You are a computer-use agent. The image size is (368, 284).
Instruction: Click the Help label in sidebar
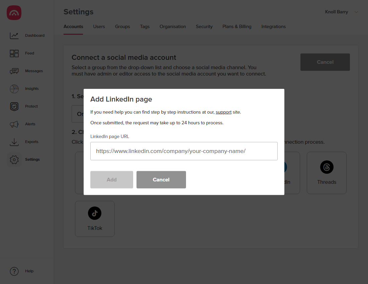(x=29, y=271)
